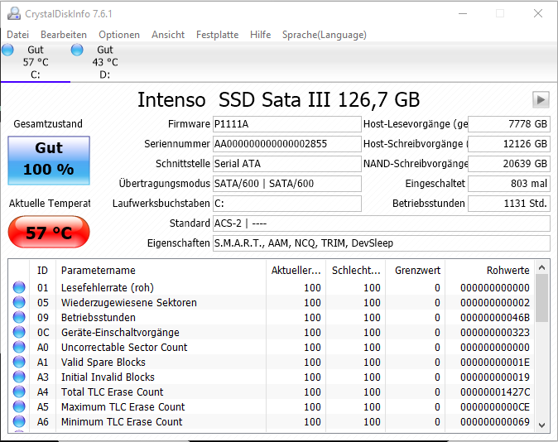This screenshot has height=442, width=558.
Task: Select the Lesefehlerrate (roh) attribute name
Action: tap(108, 287)
